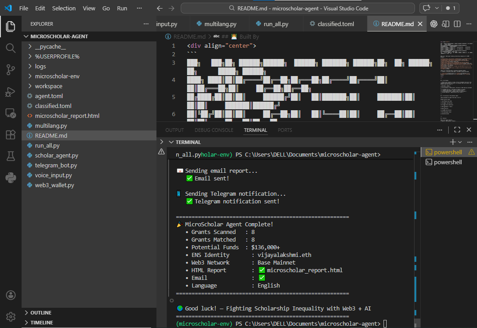Open Source Control view
This screenshot has height=328, width=477.
click(x=11, y=70)
